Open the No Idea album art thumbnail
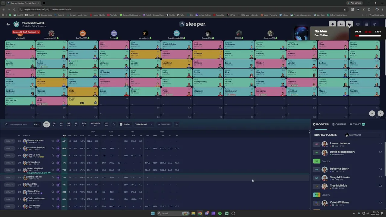This screenshot has width=386, height=217. tap(302, 33)
